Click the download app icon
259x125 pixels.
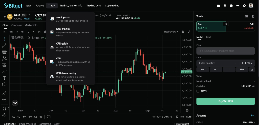coord(225,6)
